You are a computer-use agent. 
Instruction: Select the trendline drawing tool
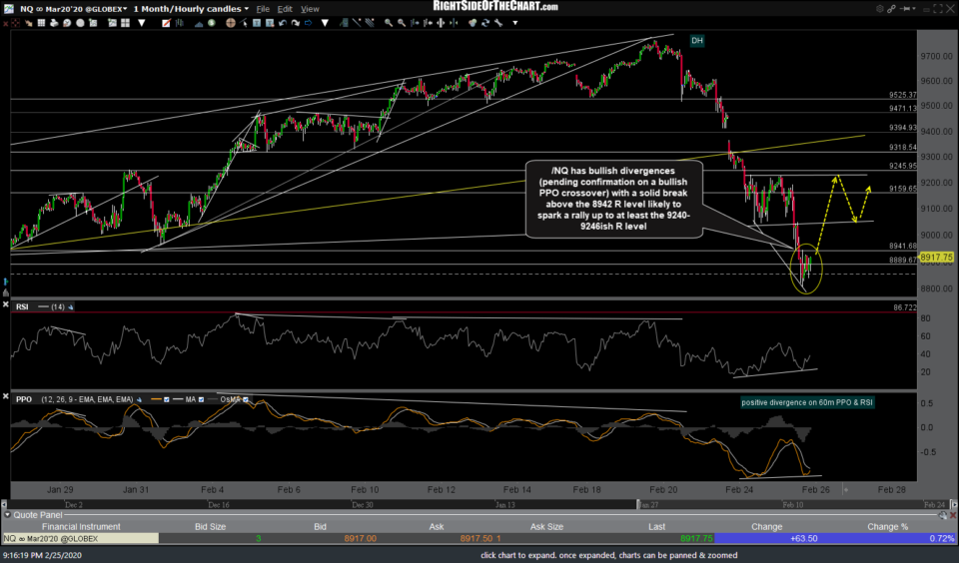click(x=357, y=23)
